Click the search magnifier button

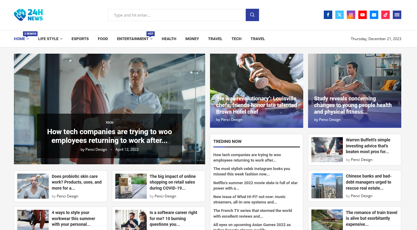click(252, 15)
